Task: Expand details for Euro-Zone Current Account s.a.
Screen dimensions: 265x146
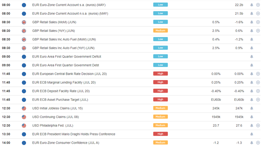Action: coord(258,5)
